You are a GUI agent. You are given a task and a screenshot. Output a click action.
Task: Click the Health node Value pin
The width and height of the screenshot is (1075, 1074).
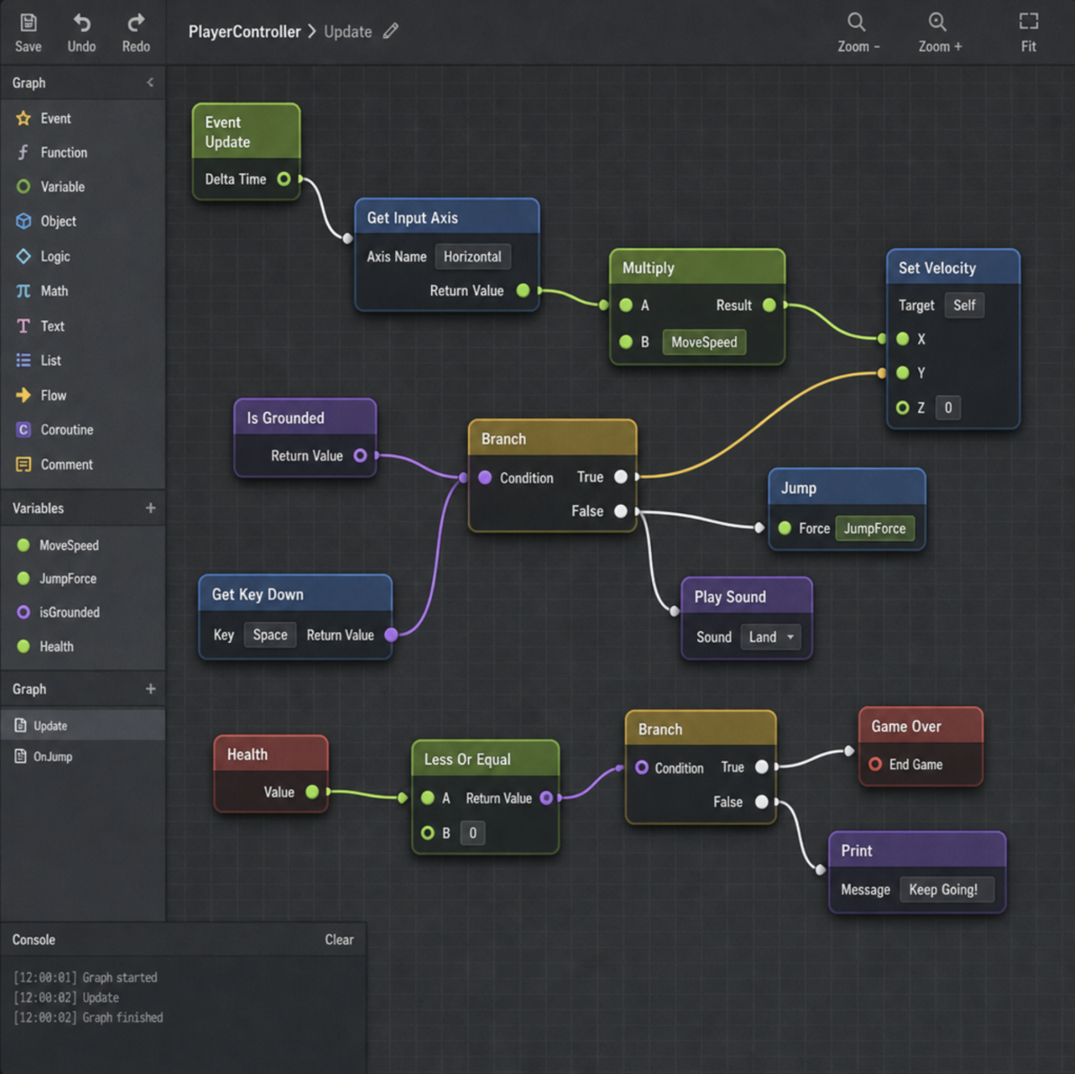click(312, 792)
